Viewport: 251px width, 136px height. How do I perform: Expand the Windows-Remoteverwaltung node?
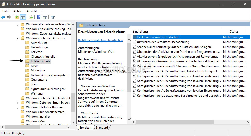pyautogui.click(x=18, y=25)
